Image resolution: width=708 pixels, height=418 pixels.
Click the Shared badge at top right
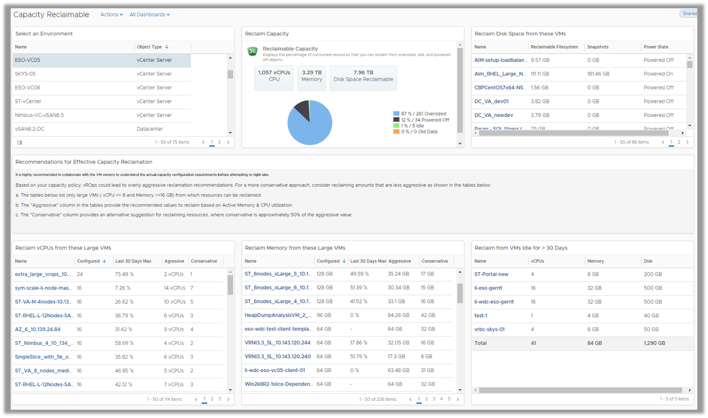pyautogui.click(x=689, y=13)
